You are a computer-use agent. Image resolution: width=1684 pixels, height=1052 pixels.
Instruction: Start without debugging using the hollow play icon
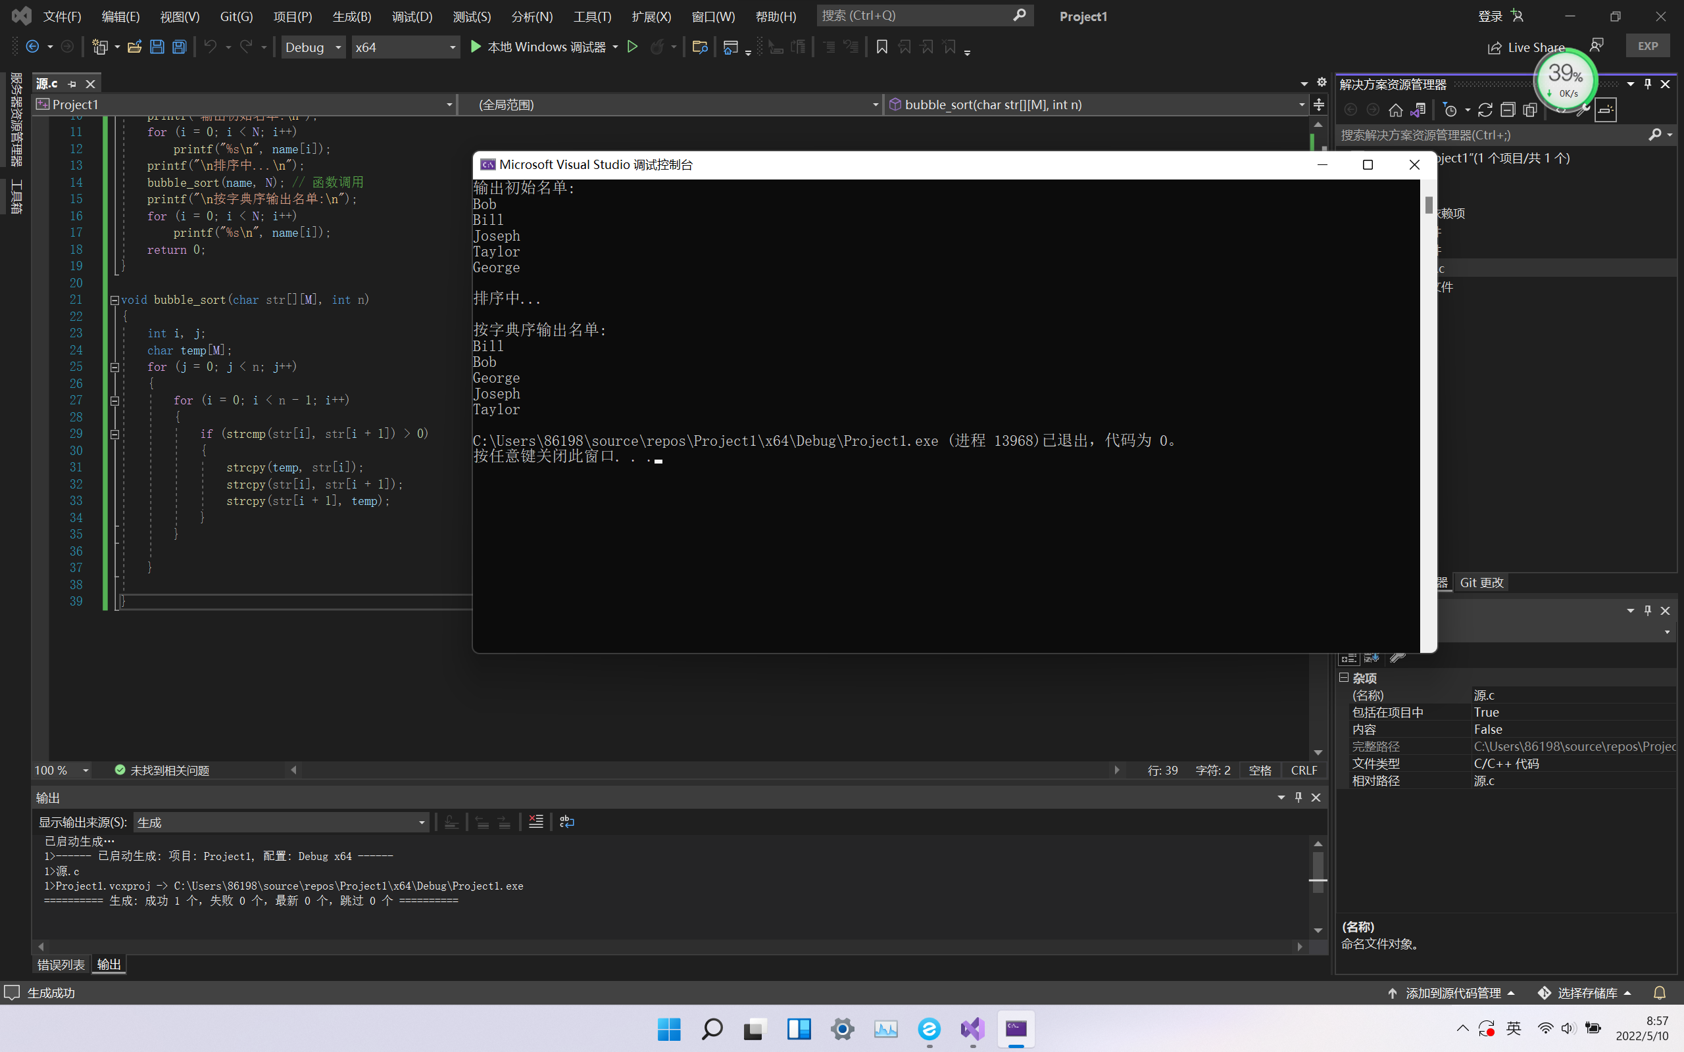(x=633, y=47)
